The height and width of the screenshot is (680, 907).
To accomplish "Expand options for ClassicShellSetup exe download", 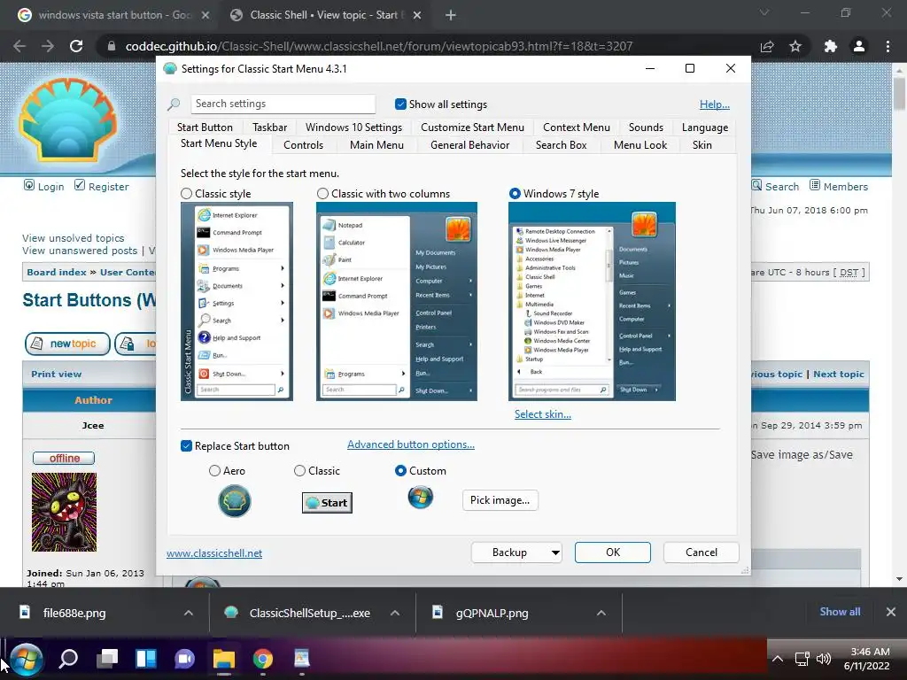I will (x=395, y=613).
